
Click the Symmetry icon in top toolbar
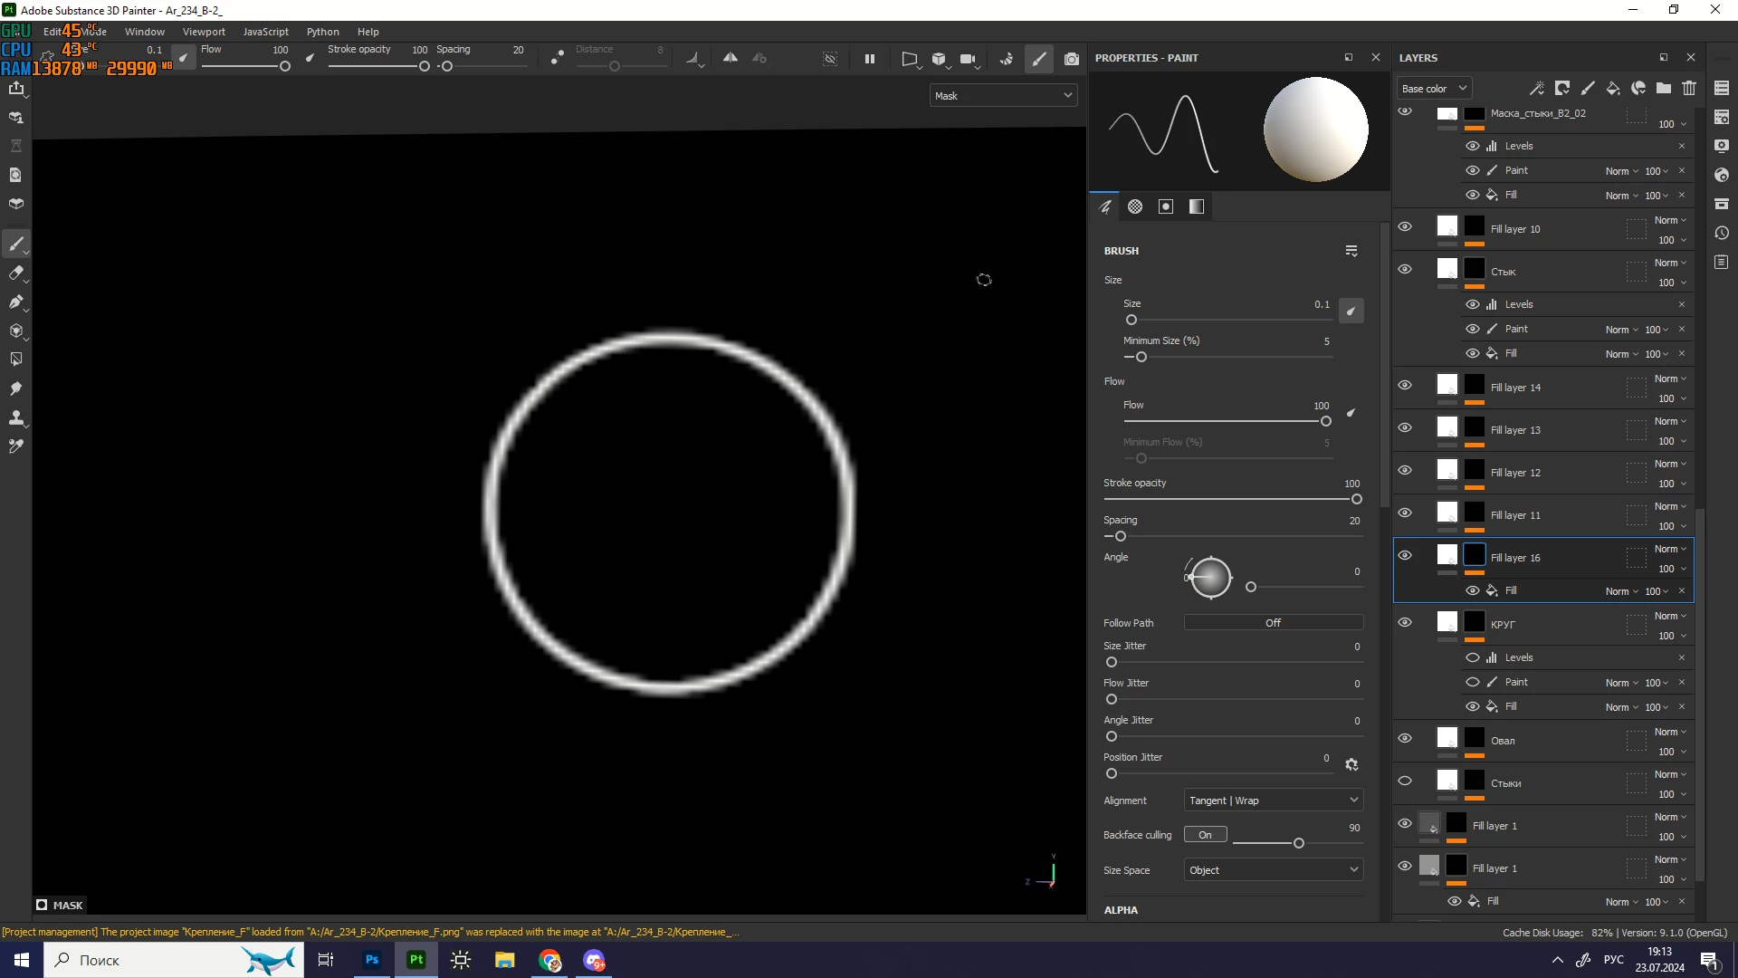pos(730,58)
